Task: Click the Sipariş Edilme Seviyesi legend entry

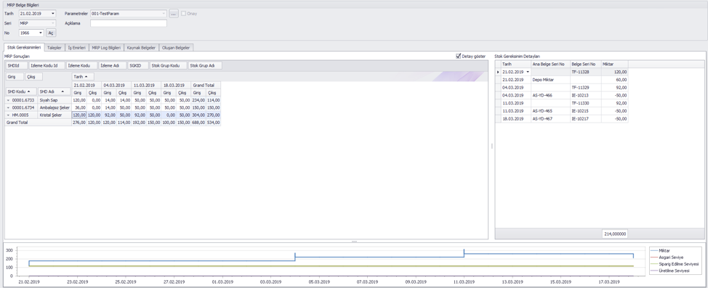Action: (674, 263)
